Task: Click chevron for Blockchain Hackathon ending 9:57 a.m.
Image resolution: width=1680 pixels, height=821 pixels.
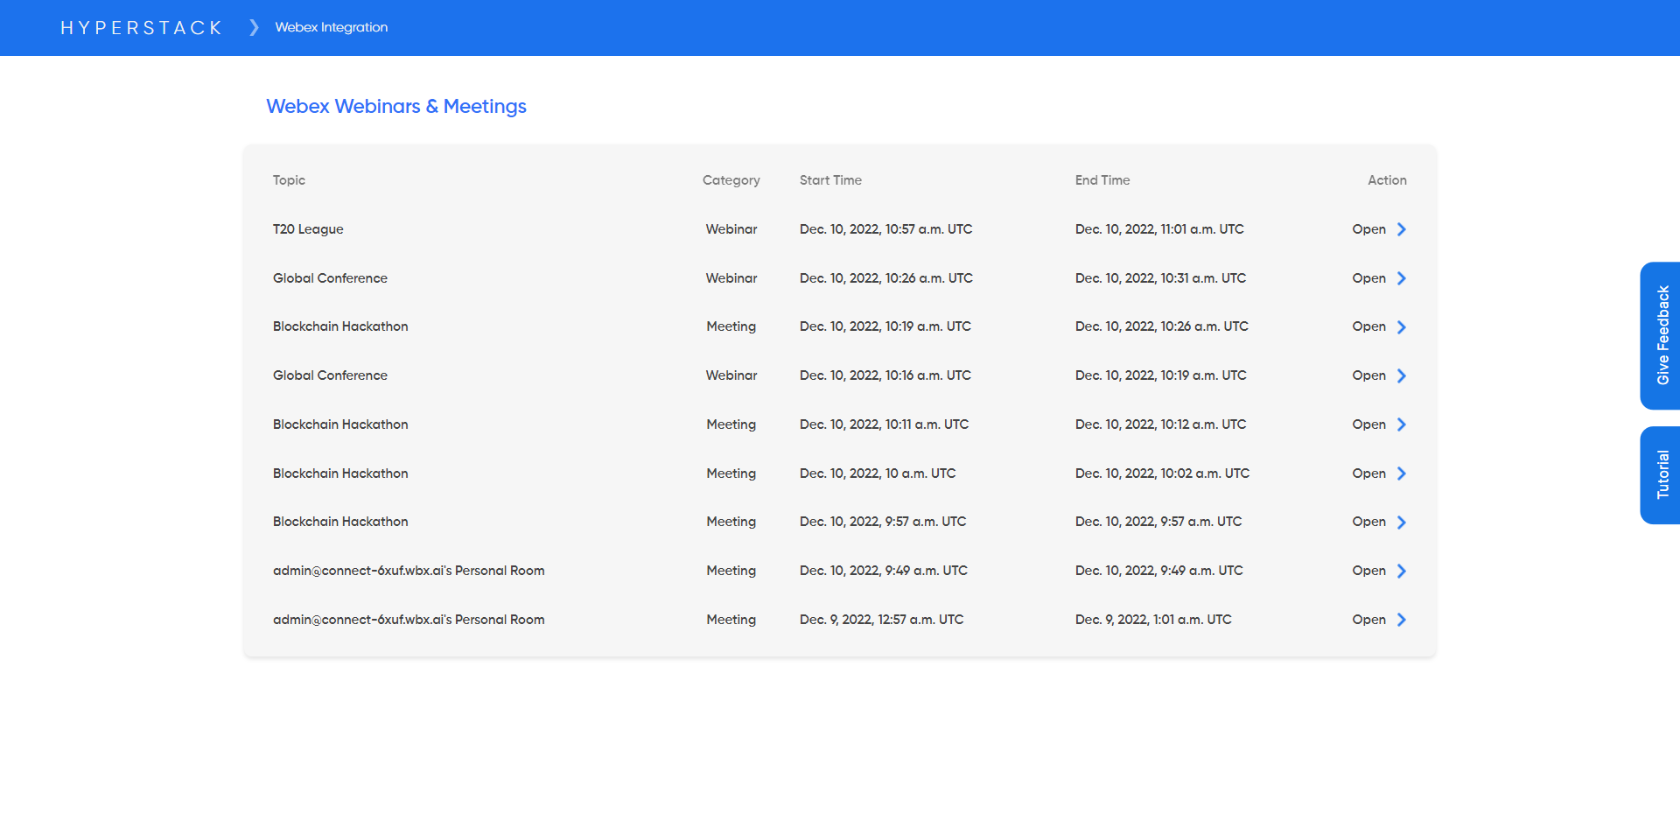Action: pos(1401,523)
